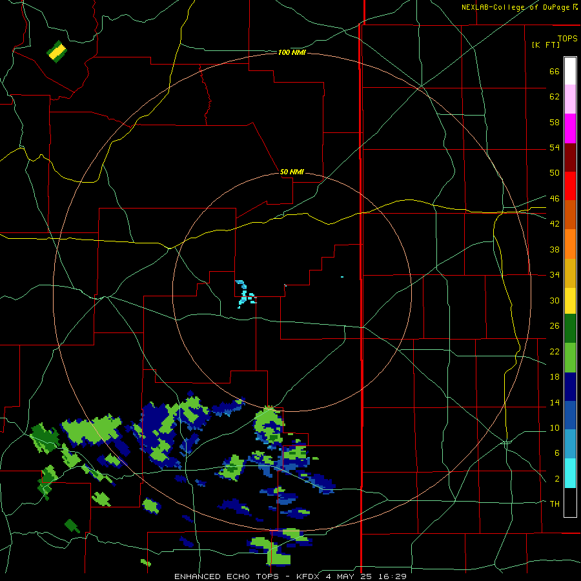Click the mustard gold swatch on the scale

click(570, 273)
